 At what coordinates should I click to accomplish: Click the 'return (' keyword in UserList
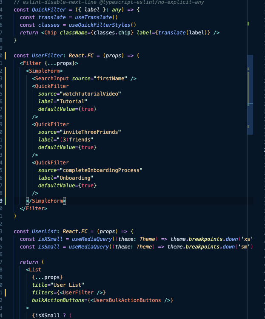(x=32, y=262)
